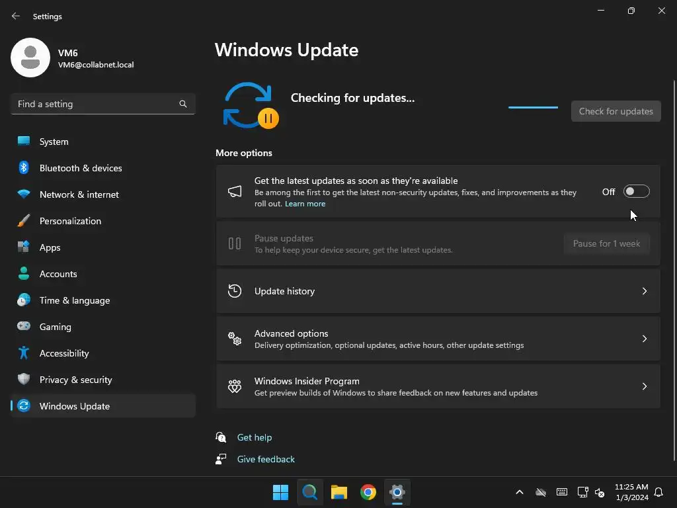Open Bluetooth & devices category

pos(102,168)
